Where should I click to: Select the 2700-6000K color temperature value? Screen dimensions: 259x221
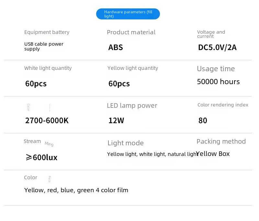coord(47,121)
